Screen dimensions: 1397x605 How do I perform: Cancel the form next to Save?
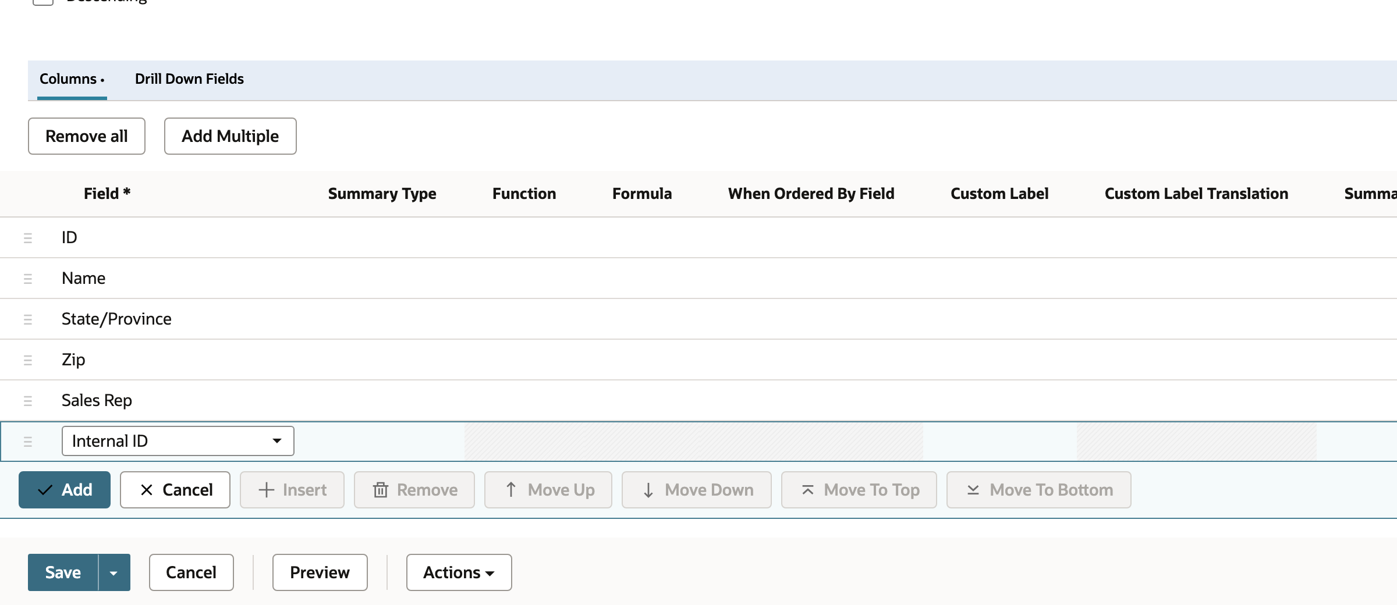pyautogui.click(x=192, y=572)
